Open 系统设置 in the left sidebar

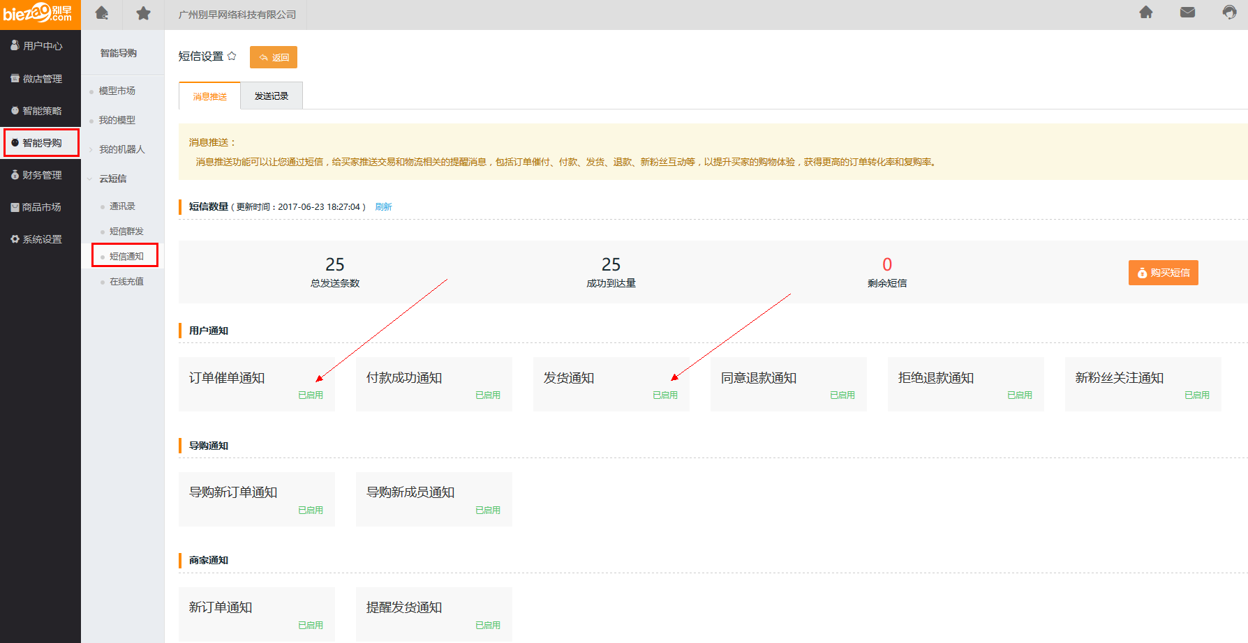click(x=40, y=239)
